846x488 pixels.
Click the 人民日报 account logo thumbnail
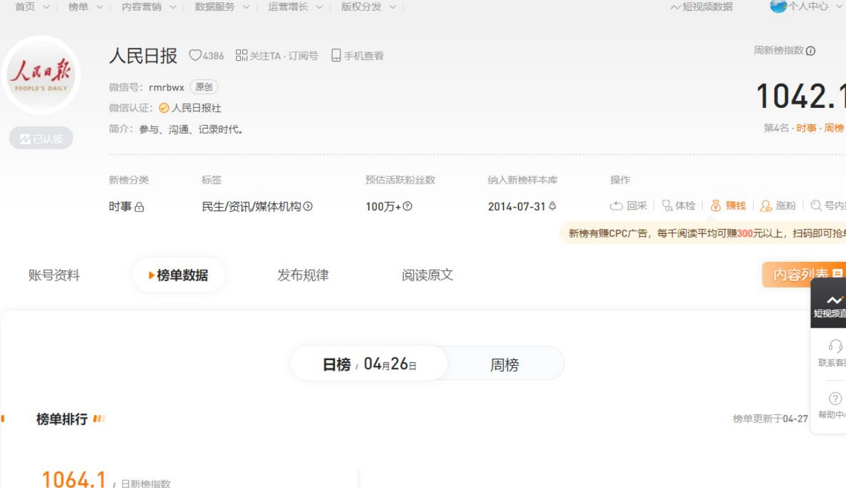(41, 76)
